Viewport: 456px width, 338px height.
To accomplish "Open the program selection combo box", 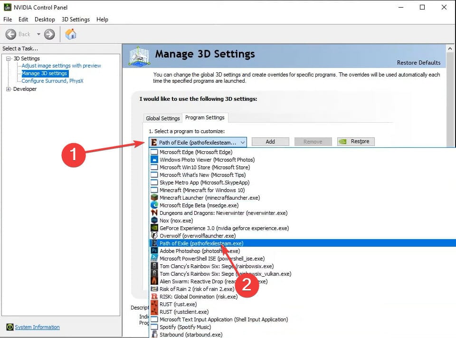I will tap(198, 142).
